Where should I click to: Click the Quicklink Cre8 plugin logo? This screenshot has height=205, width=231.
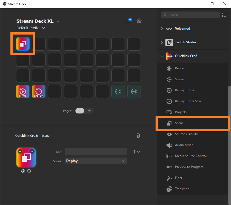point(169,56)
